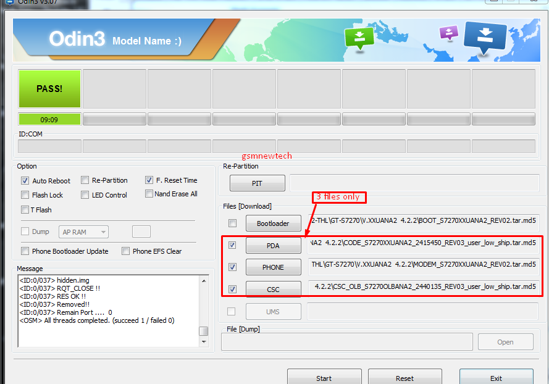Image resolution: width=549 pixels, height=384 pixels.
Task: Click the 'All threads completed' log line
Action: [97, 320]
